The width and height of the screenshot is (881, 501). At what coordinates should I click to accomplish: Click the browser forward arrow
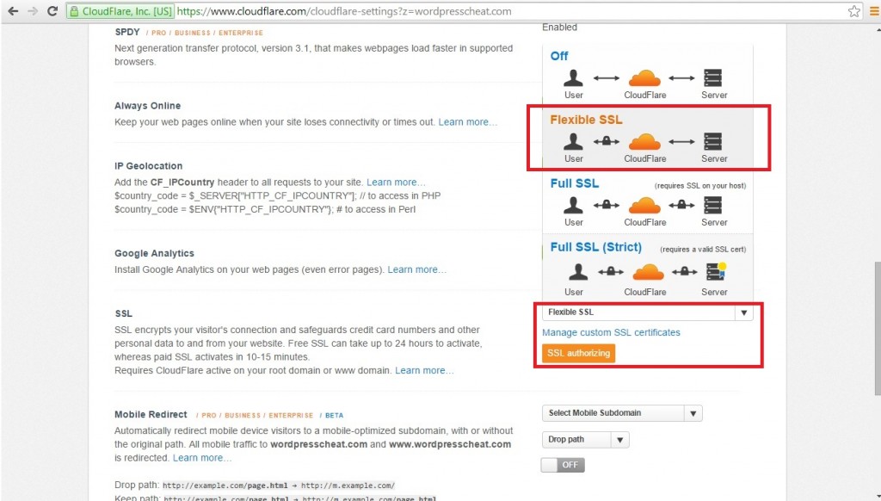[33, 11]
